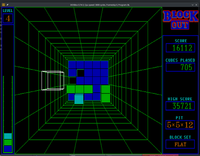The width and height of the screenshot is (200, 156).
Task: Click the cyan cube in the pit
Action: 79,99
